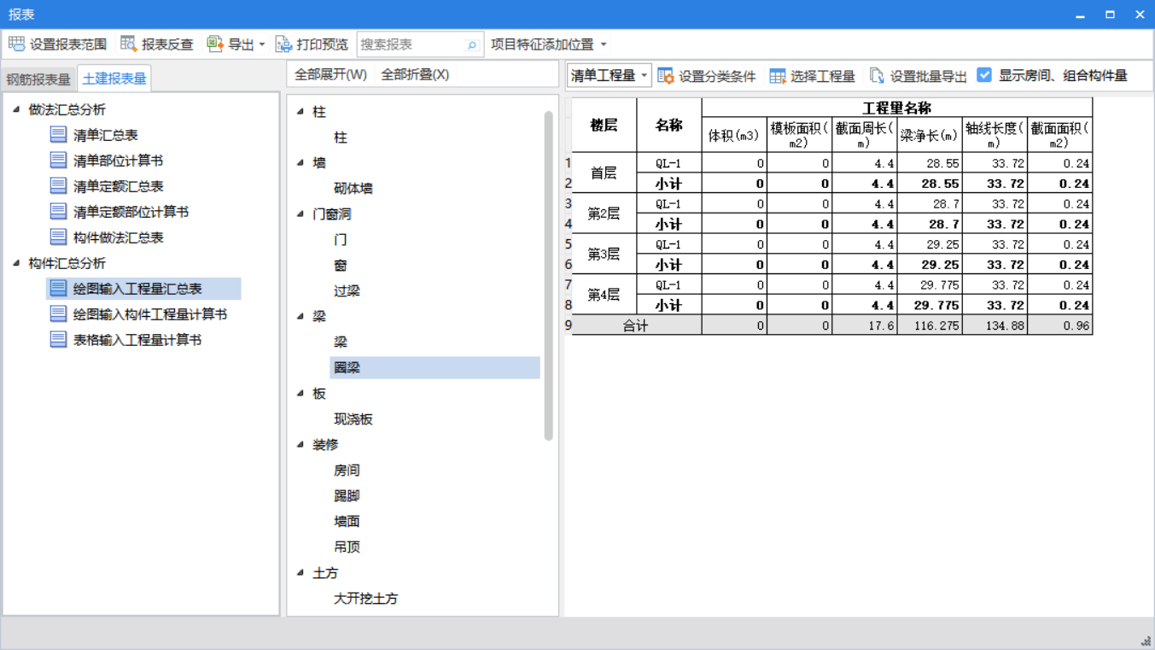Click the 第4层 floor cell
The image size is (1155, 650).
pyautogui.click(x=604, y=295)
